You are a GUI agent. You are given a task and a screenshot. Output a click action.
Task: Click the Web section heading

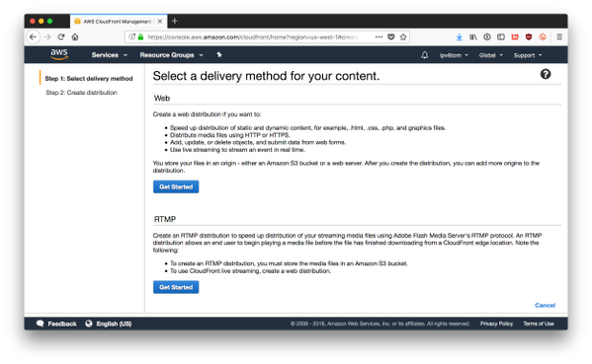162,98
